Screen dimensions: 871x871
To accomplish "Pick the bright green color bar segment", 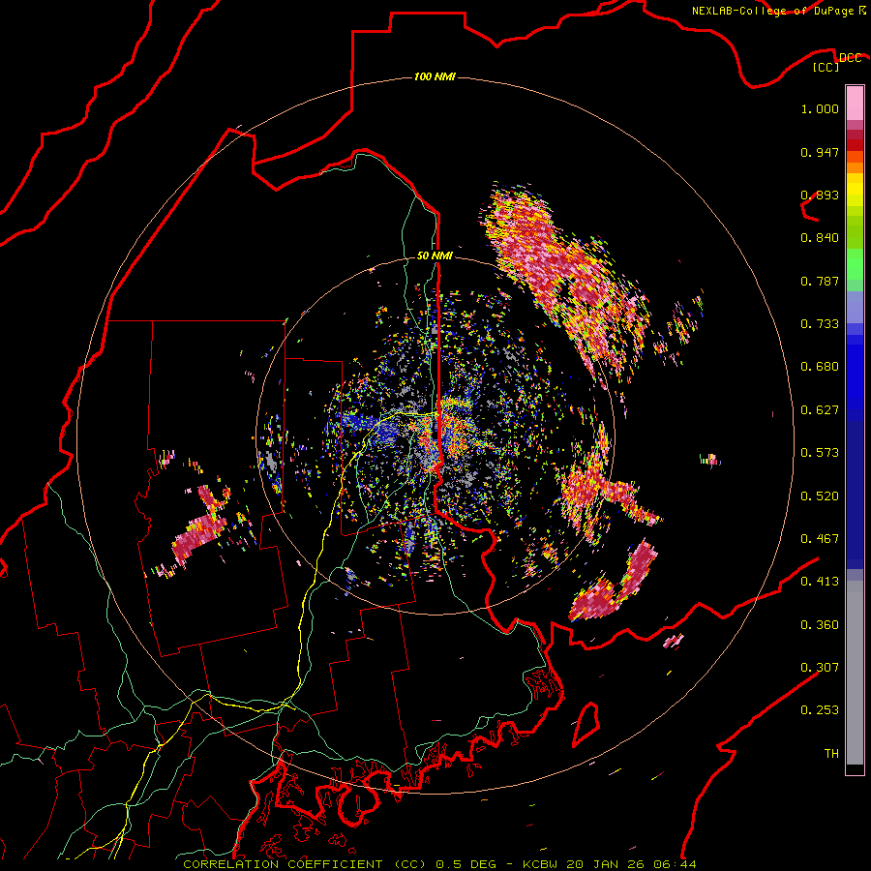I will click(855, 264).
